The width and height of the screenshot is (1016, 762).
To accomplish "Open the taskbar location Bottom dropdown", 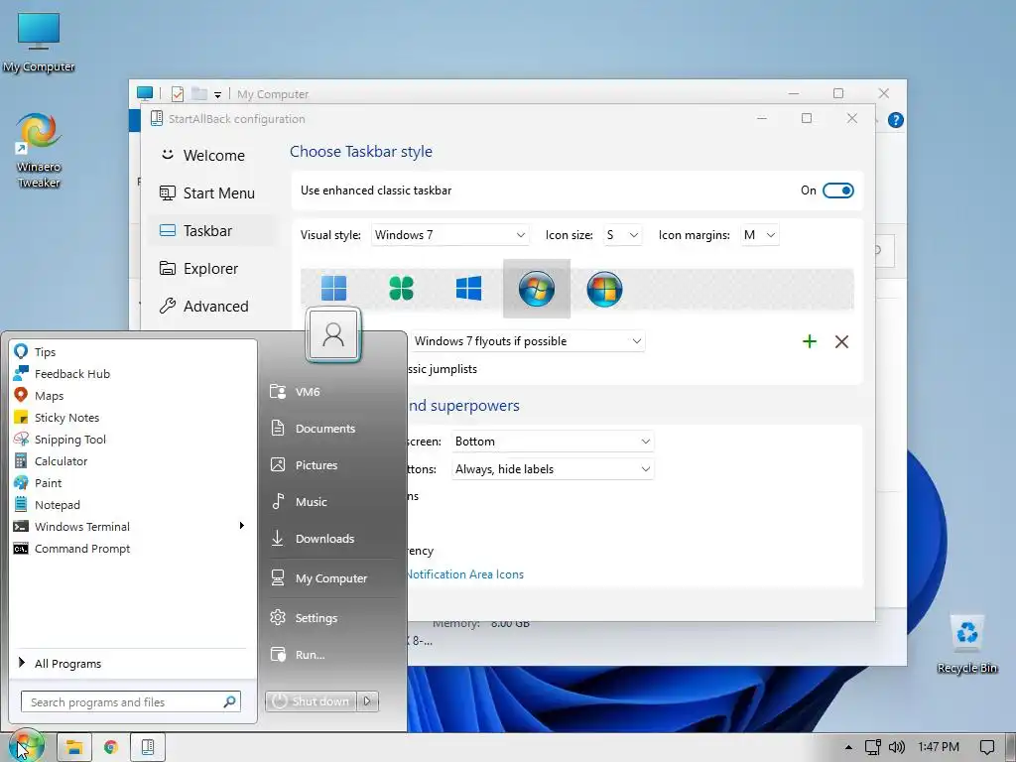I will [552, 442].
